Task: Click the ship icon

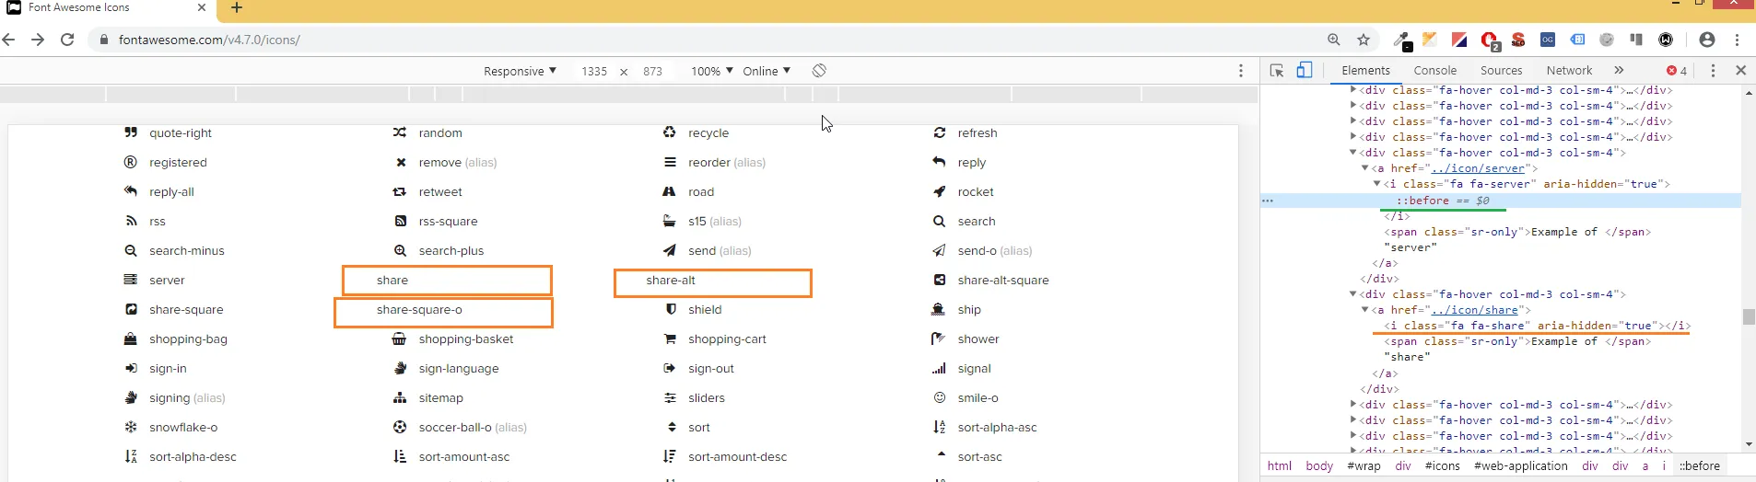Action: [x=938, y=309]
